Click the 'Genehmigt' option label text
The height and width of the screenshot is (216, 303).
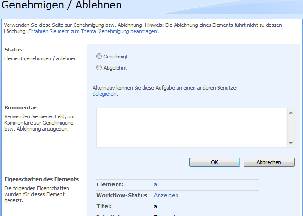click(116, 57)
